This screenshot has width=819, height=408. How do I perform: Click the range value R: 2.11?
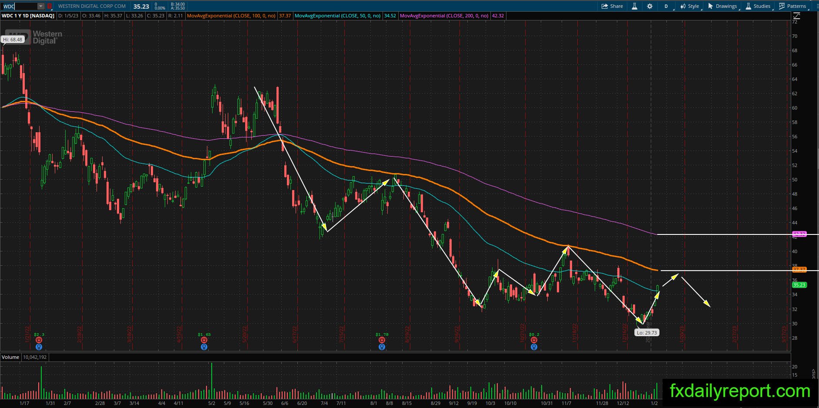[x=176, y=16]
